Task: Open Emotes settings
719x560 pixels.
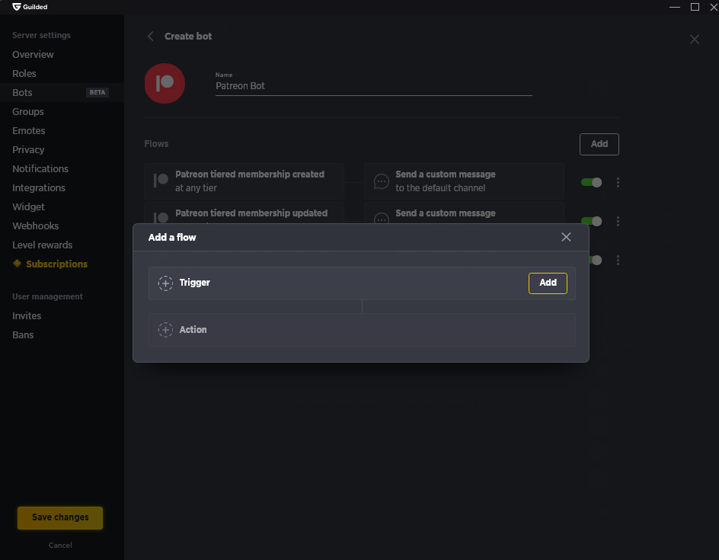Action: click(28, 131)
